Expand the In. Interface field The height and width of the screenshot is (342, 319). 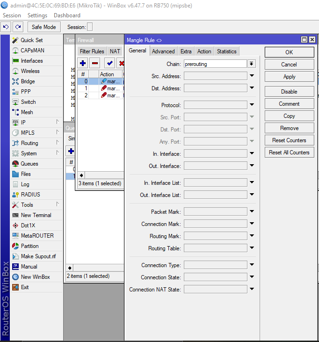point(252,153)
